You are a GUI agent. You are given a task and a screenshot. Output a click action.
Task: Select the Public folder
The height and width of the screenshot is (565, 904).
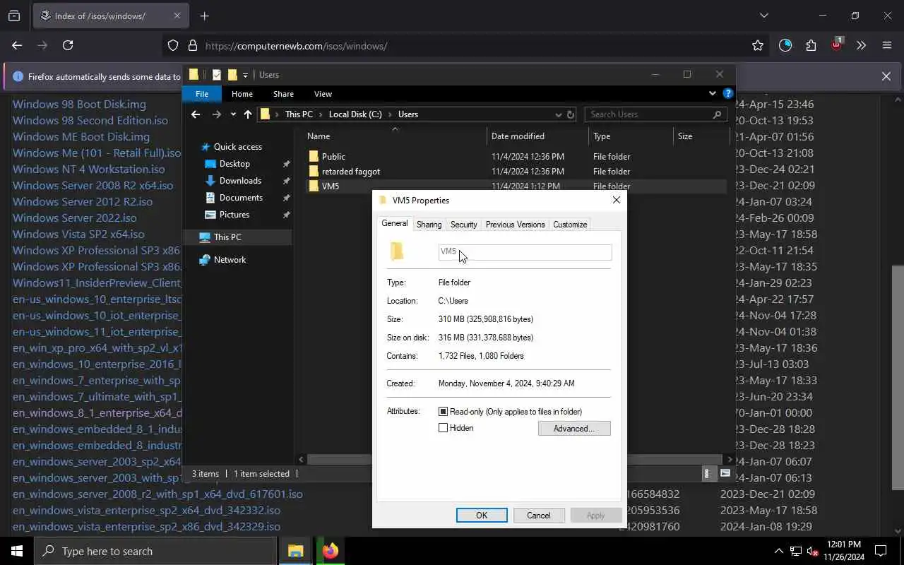(333, 157)
